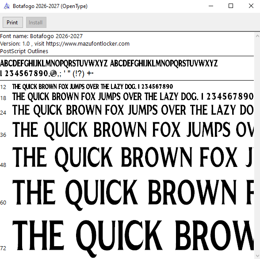260x259 pixels.
Task: Click the 'Font name: Botafogo 2026-2027' line
Action: point(41,36)
